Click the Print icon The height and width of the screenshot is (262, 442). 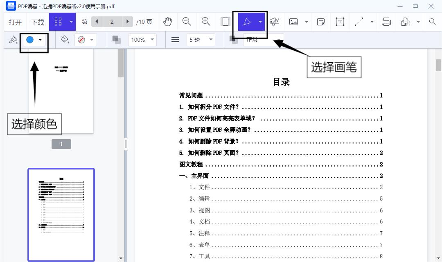[386, 21]
